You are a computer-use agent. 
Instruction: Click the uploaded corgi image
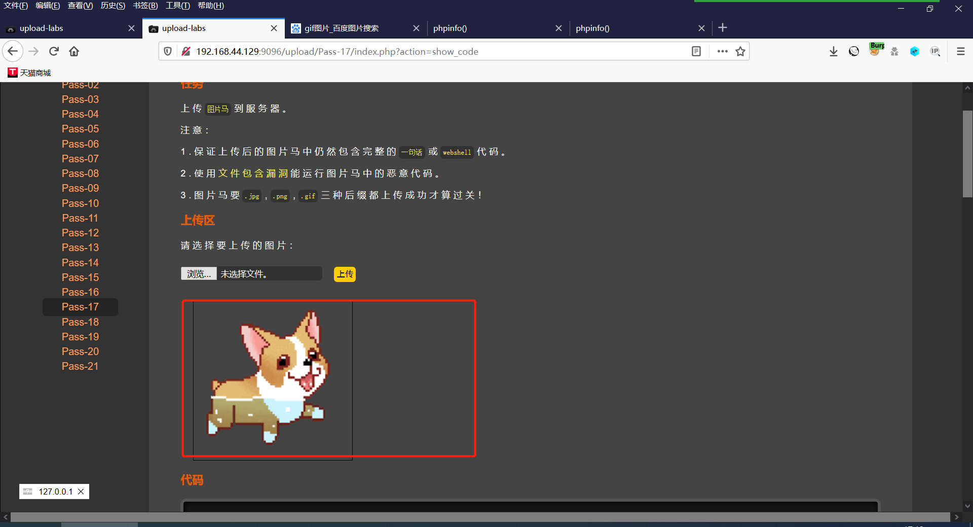coord(273,380)
